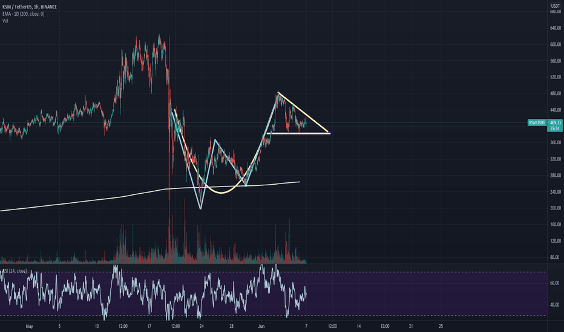Click the May date label on time axis

[30, 327]
